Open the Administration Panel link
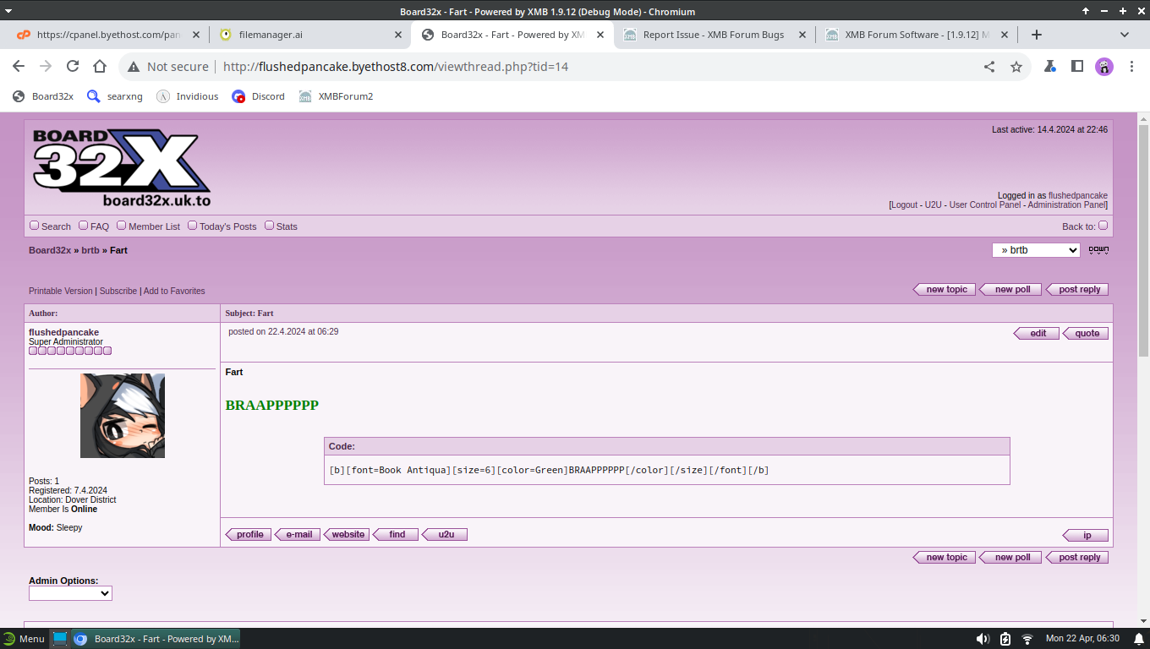 1066,205
